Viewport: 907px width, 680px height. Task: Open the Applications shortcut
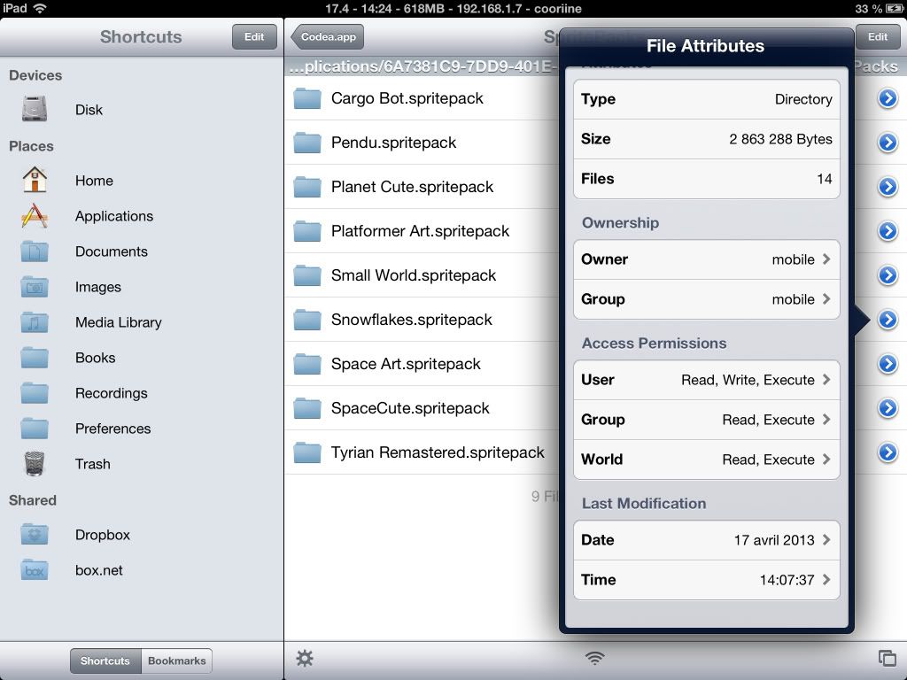click(x=142, y=216)
